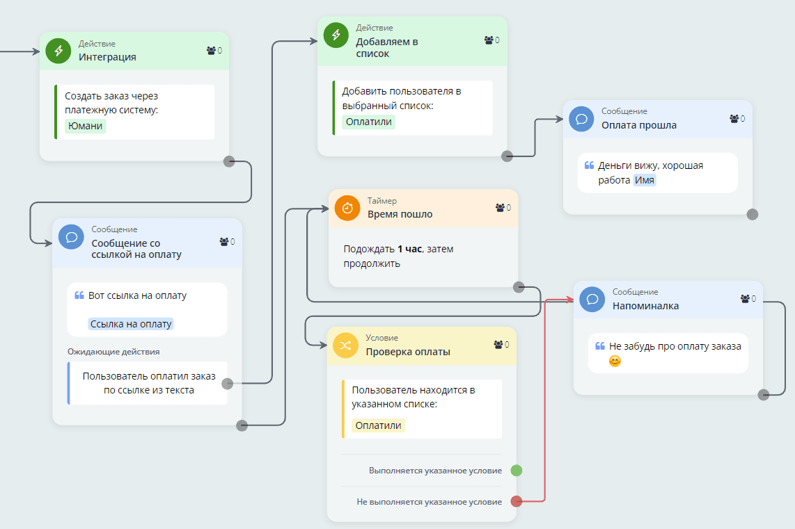
Task: Click the Не забудь про оплату заказа message text
Action: coord(675,346)
